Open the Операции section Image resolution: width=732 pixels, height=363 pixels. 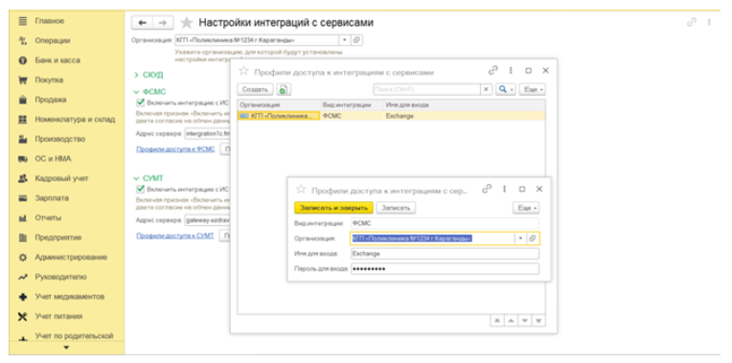(53, 40)
